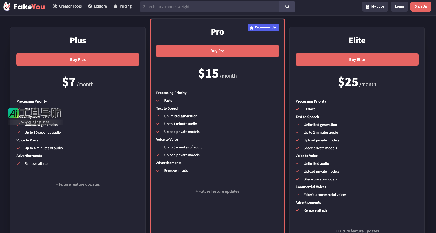
Task: Click checkmark beside Pro's Faster priority
Action: tap(158, 100)
